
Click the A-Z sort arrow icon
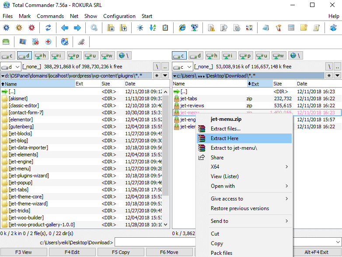pos(153,28)
